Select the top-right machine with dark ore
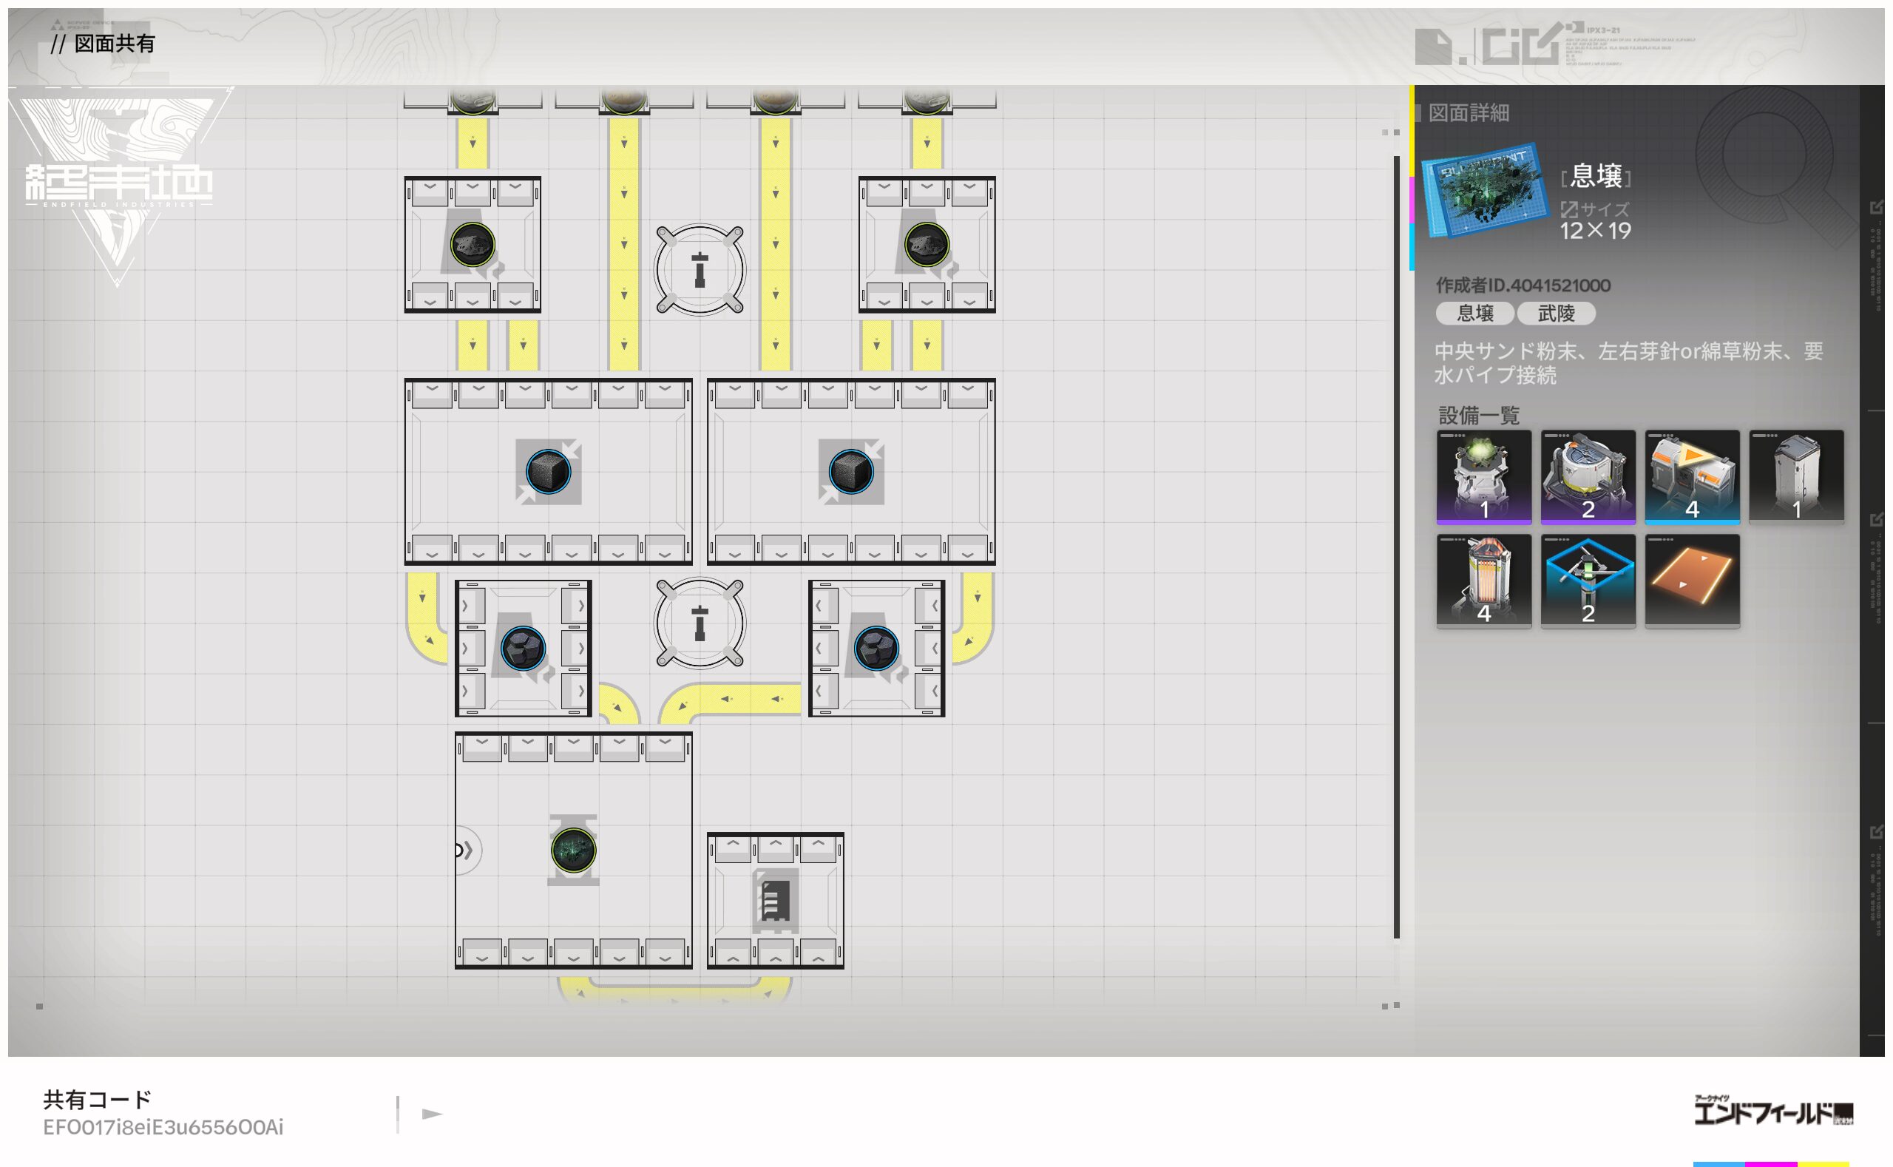The image size is (1893, 1167). [x=926, y=245]
